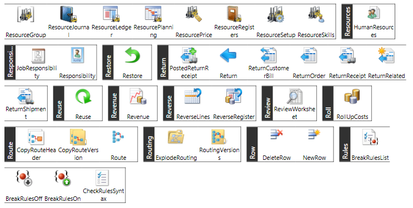Click the ReturnOrder icon
Image resolution: width=413 pixels, height=208 pixels.
309,55
